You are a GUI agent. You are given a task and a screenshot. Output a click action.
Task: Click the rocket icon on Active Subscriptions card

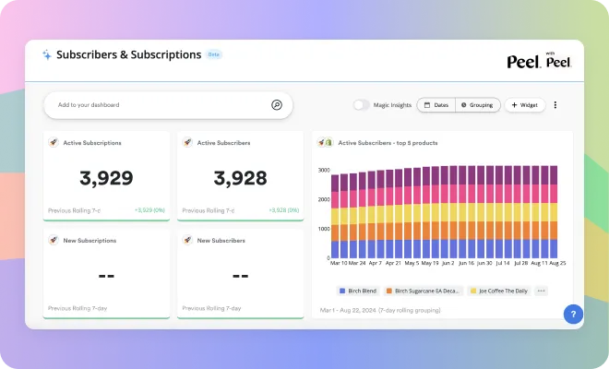tap(54, 143)
